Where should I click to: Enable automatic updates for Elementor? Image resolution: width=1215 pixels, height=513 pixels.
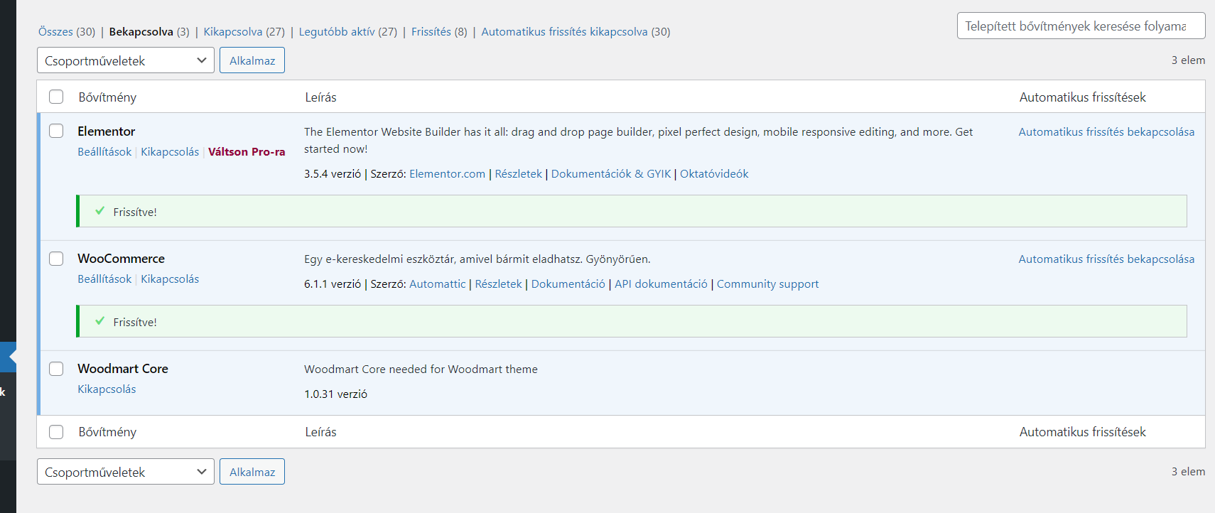pyautogui.click(x=1106, y=131)
